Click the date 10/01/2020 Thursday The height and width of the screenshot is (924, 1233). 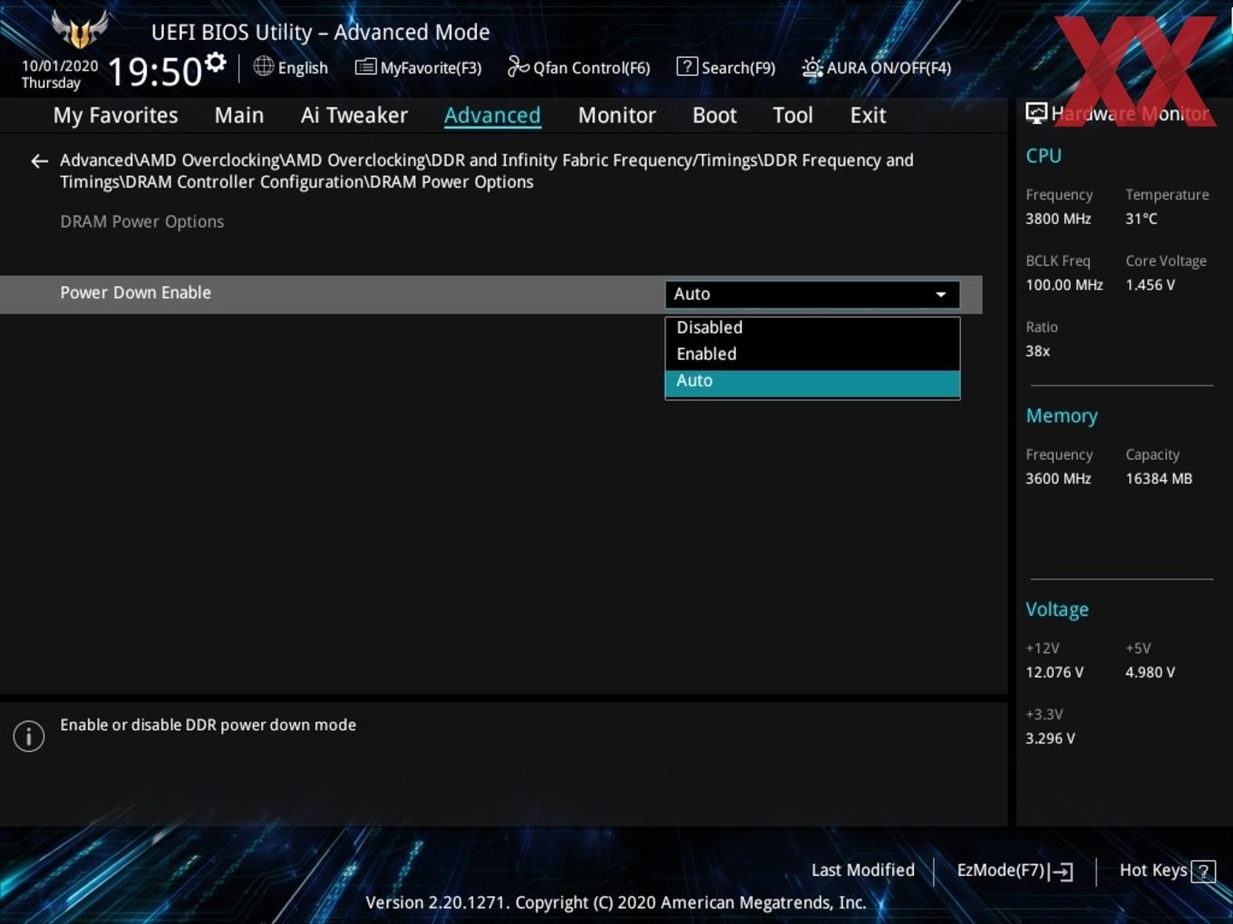point(60,74)
